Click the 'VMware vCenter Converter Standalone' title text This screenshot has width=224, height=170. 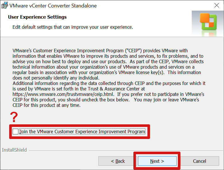coord(53,6)
